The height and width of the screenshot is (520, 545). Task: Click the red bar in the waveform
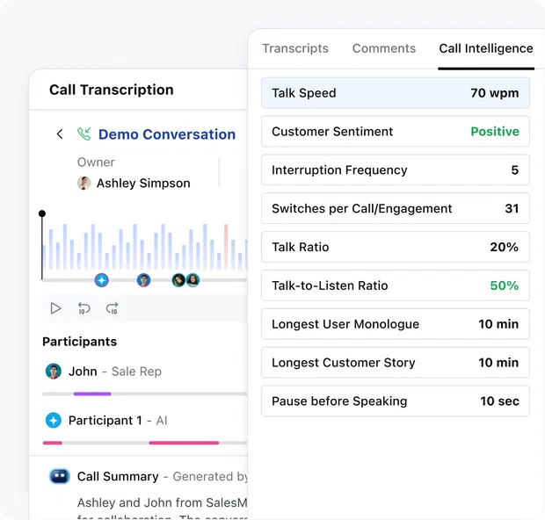[x=226, y=246]
